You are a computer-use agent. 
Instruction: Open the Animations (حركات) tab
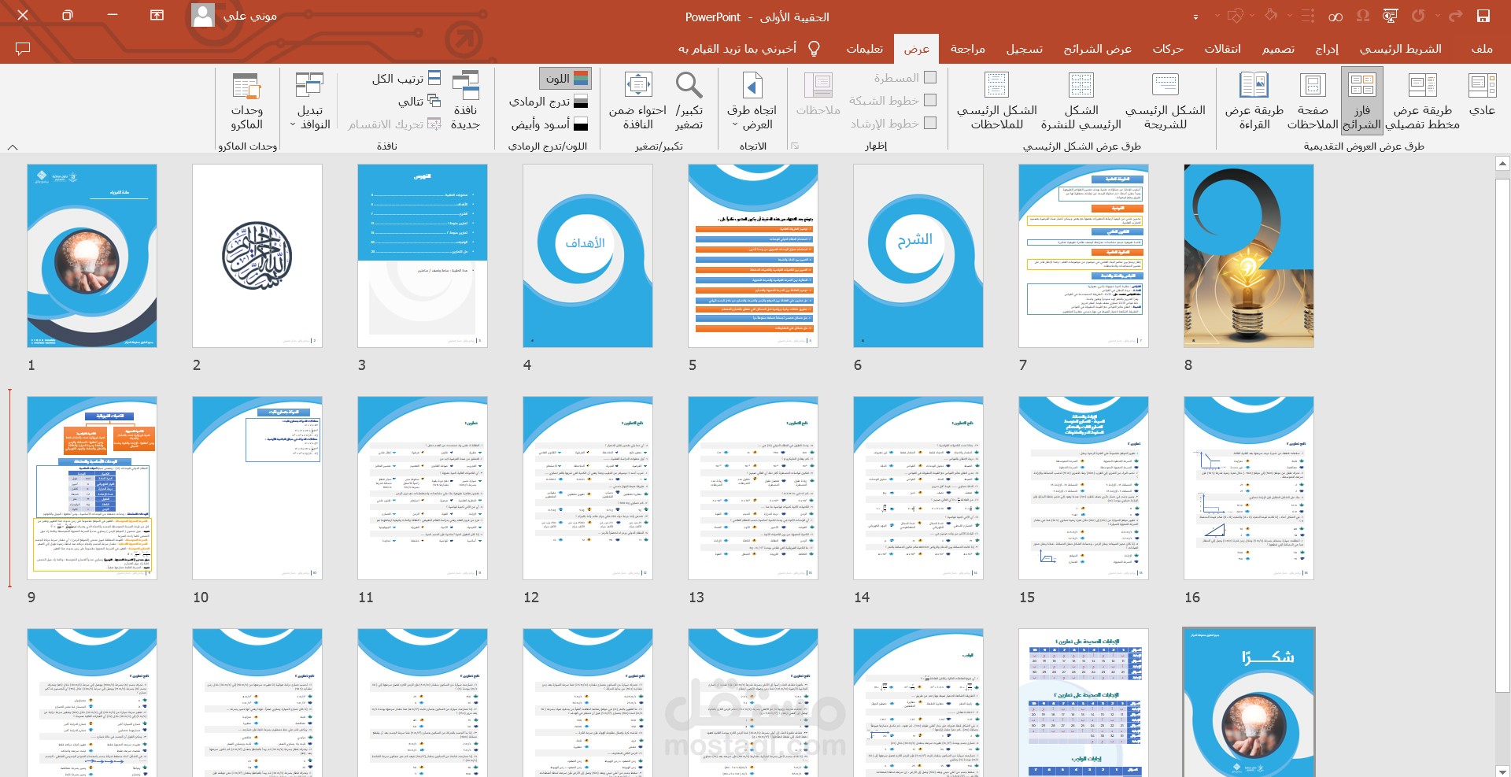1168,49
